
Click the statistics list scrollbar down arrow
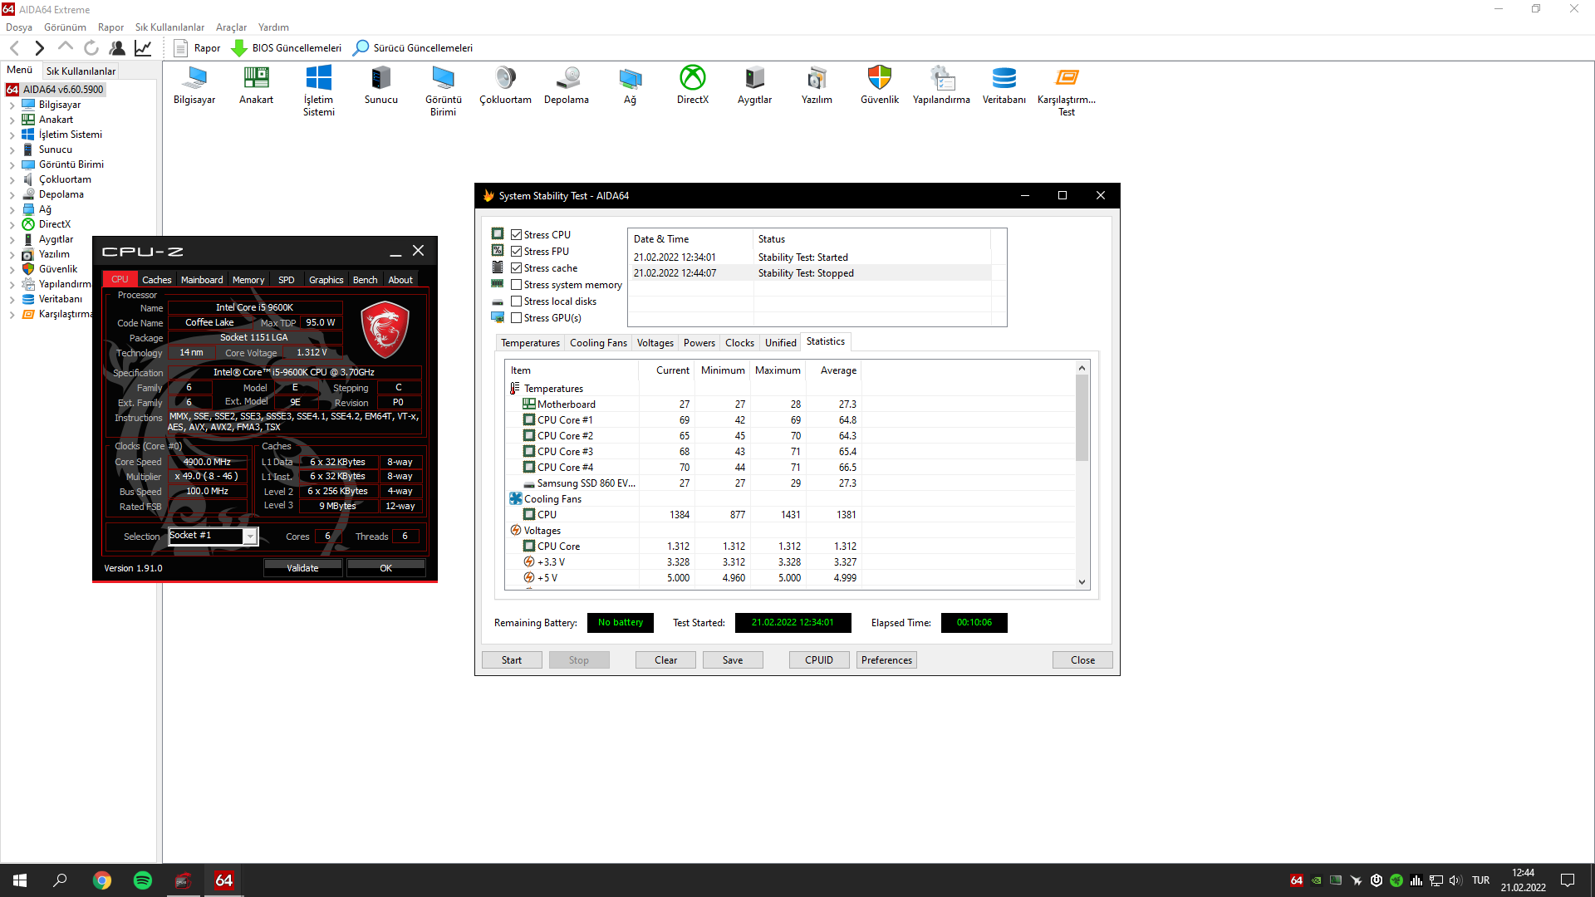click(x=1082, y=582)
